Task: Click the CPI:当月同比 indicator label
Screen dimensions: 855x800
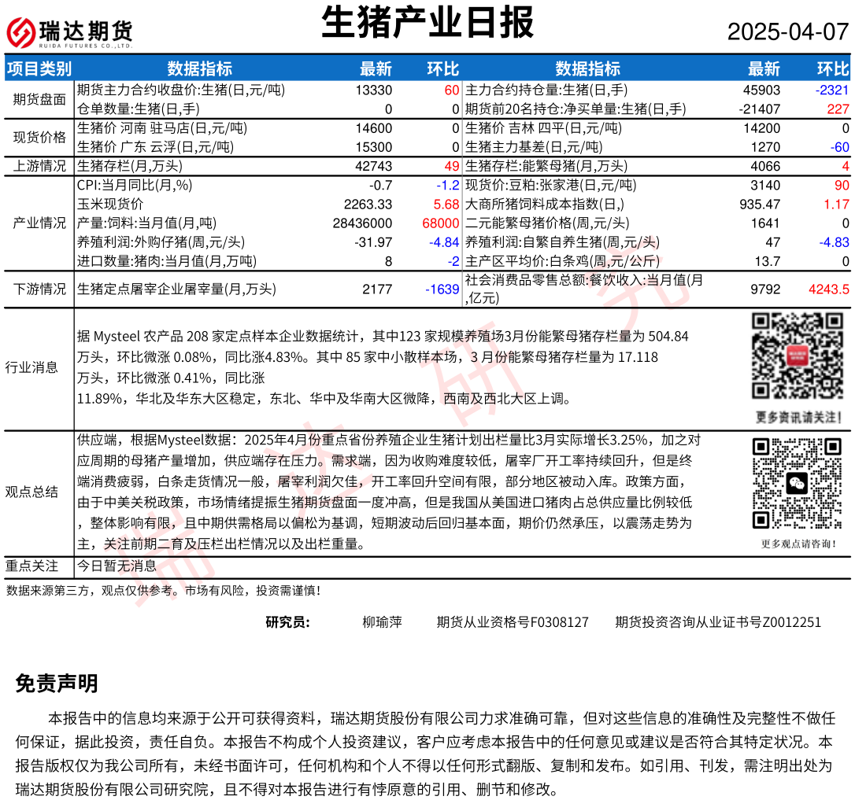Action: point(135,186)
